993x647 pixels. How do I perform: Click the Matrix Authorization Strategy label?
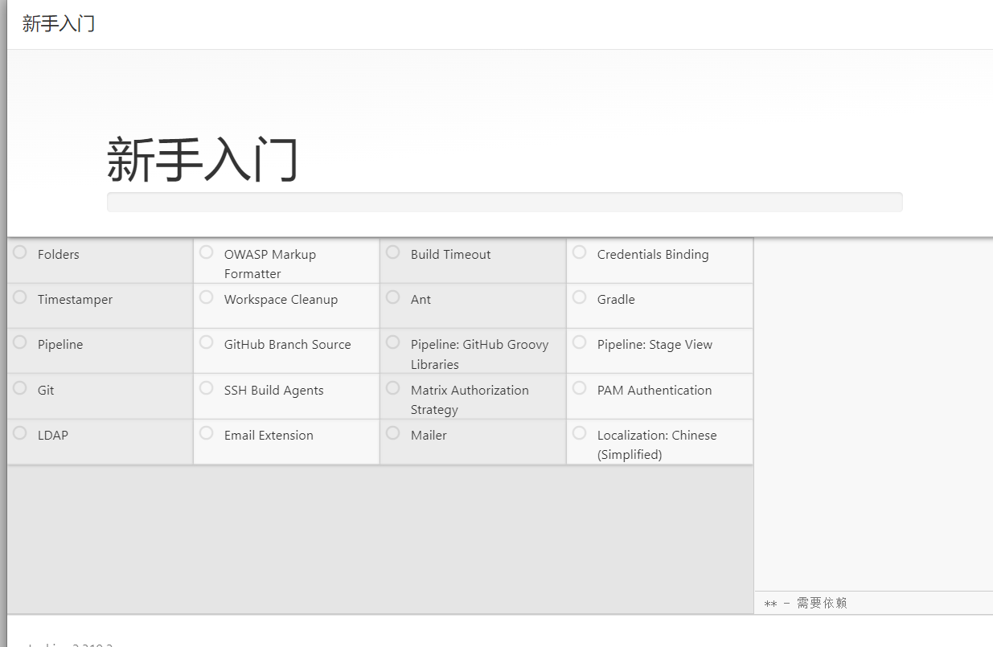tap(470, 400)
